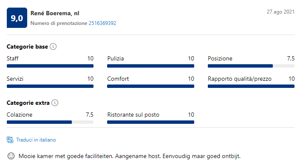
Task: Click the review date 27 ago 2021
Action: 280,12
